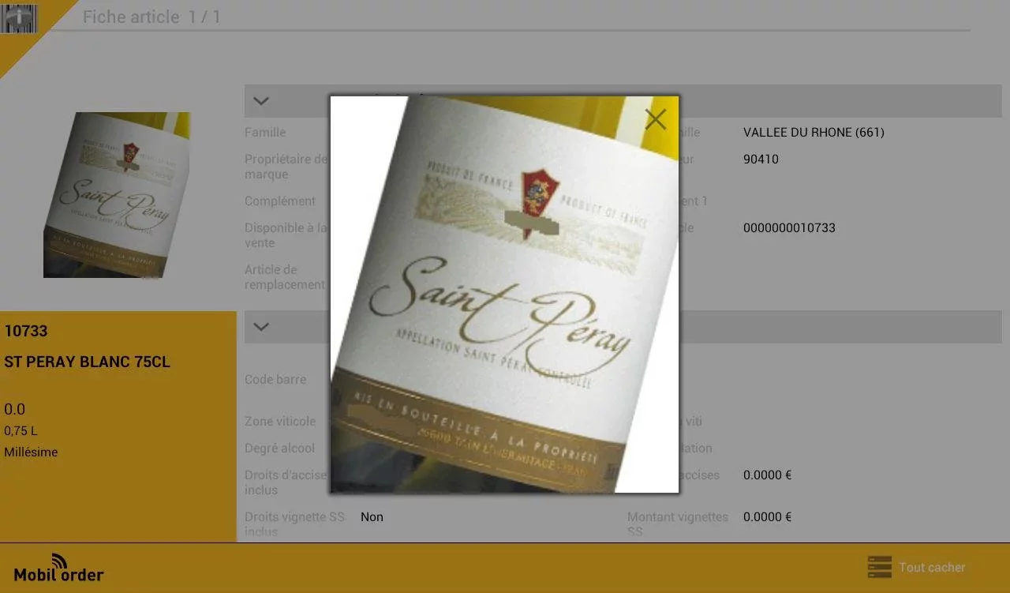The image size is (1010, 593).
Task: Click the Degré alcool label
Action: (279, 449)
